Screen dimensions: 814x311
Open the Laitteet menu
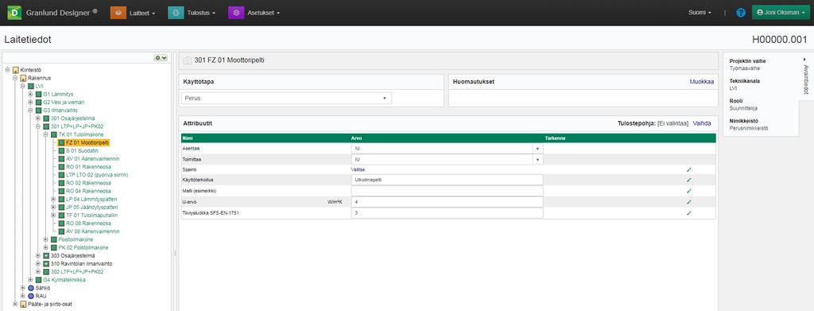[x=134, y=13]
